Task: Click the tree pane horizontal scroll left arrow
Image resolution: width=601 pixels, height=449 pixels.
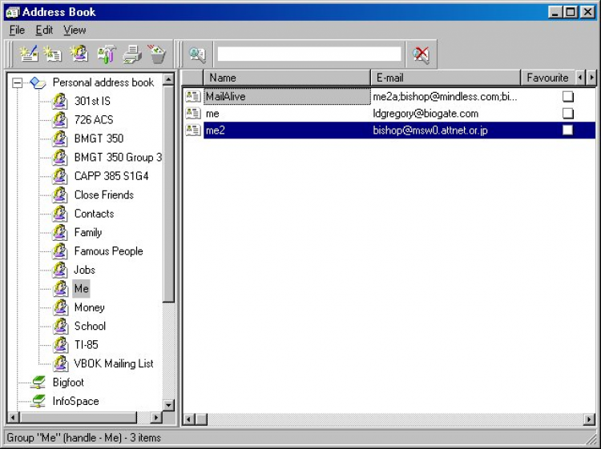Action: [13, 417]
